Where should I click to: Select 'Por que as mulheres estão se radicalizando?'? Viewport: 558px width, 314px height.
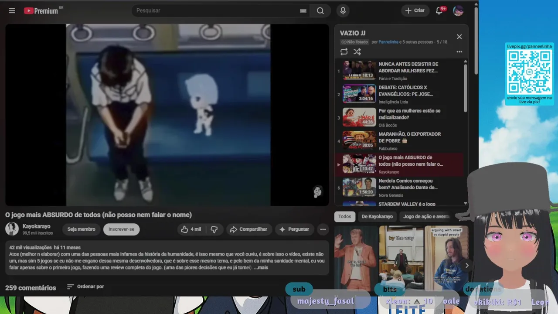click(399, 117)
